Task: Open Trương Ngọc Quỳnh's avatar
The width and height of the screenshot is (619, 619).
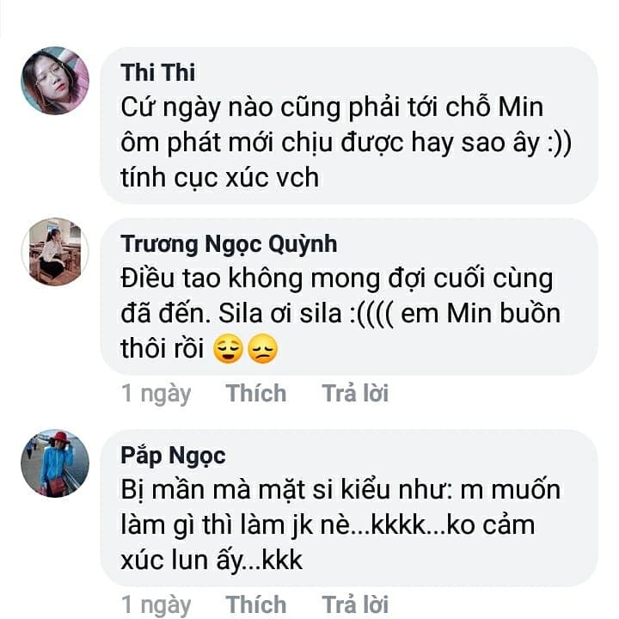Action: pyautogui.click(x=55, y=252)
